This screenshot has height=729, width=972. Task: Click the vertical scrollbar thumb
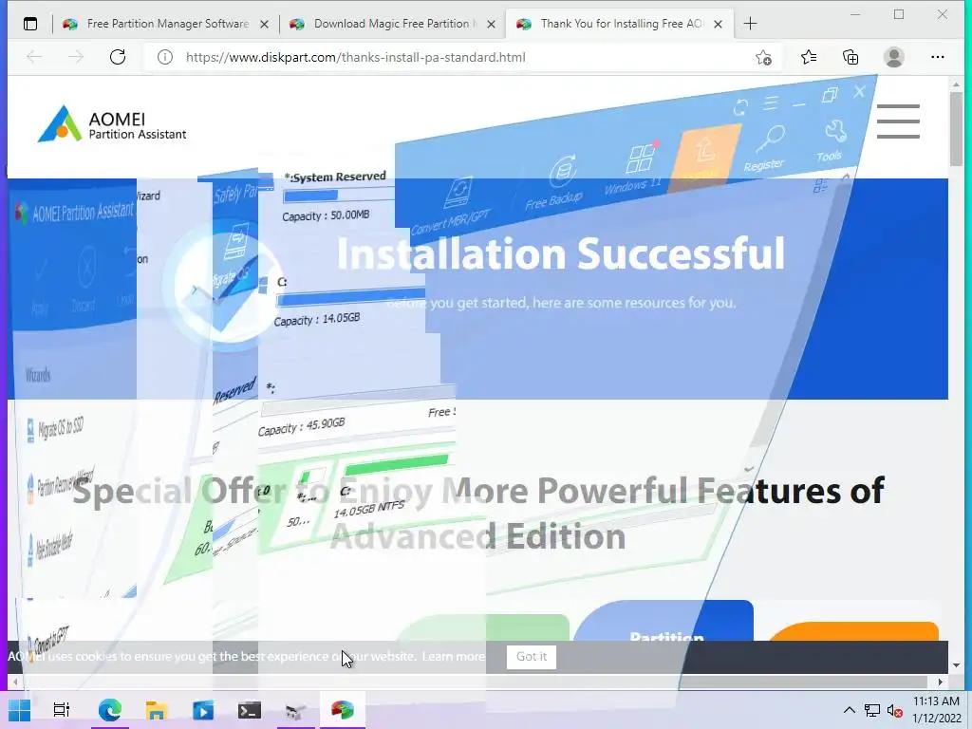click(x=956, y=129)
